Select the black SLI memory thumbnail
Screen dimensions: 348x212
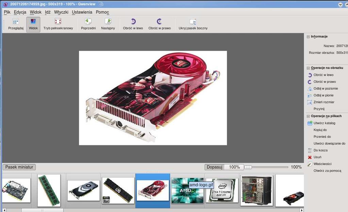coord(118,191)
